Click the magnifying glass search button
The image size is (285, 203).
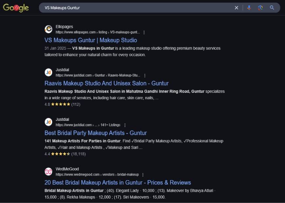[272, 8]
